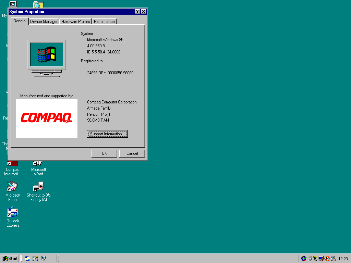Cancel the System Properties dialog

[x=132, y=153]
